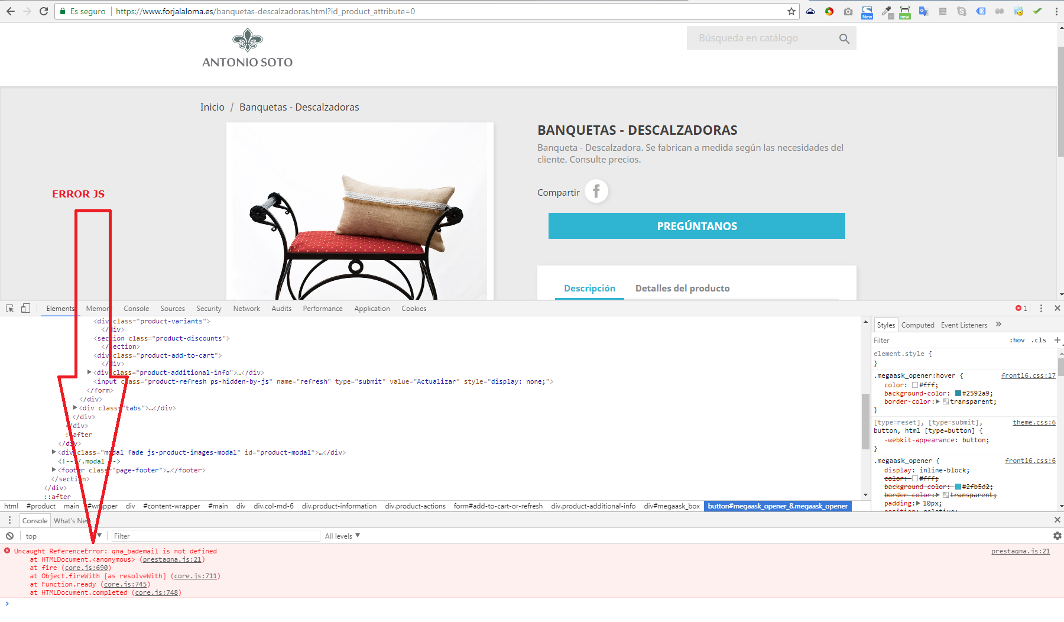Show more Styles pane tabs via chevron

[x=998, y=324]
